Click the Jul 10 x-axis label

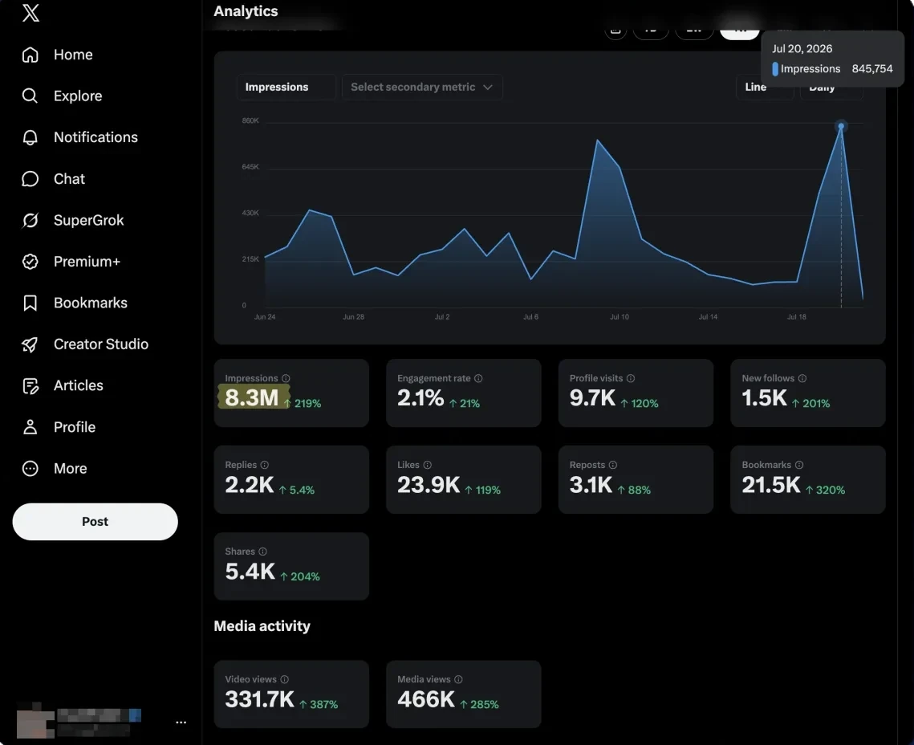pos(619,317)
